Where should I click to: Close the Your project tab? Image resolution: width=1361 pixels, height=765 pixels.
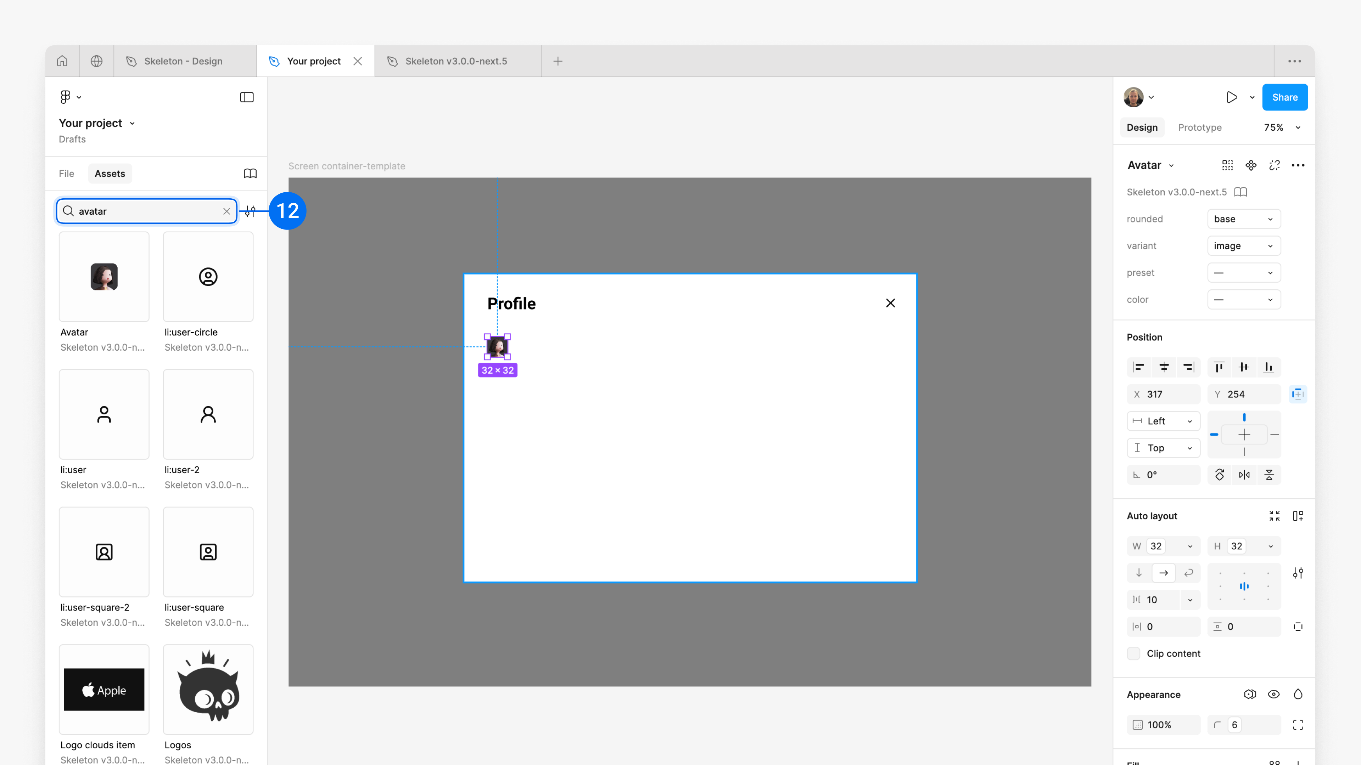click(358, 61)
